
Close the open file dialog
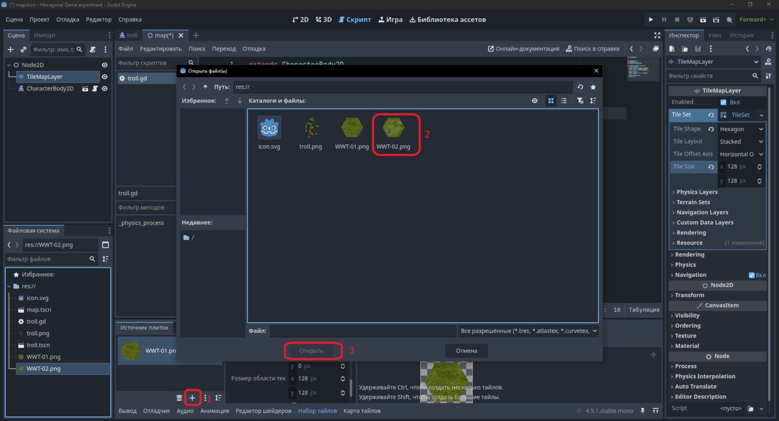point(596,71)
